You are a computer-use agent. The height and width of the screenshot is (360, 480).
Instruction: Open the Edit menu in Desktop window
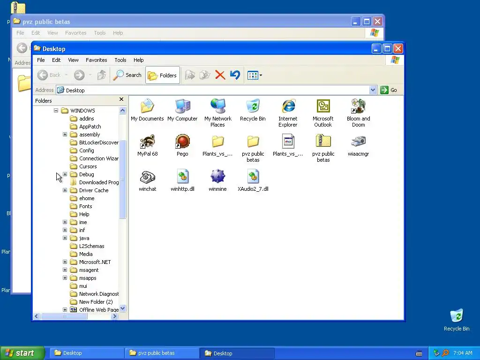point(56,60)
